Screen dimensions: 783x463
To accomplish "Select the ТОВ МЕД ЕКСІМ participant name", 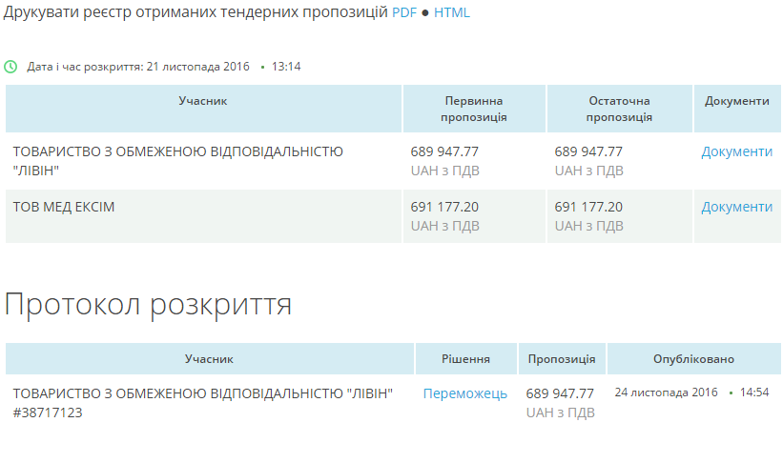I will point(64,207).
